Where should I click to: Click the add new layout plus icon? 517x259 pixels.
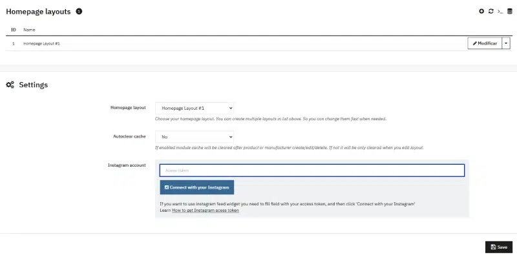[x=481, y=12]
